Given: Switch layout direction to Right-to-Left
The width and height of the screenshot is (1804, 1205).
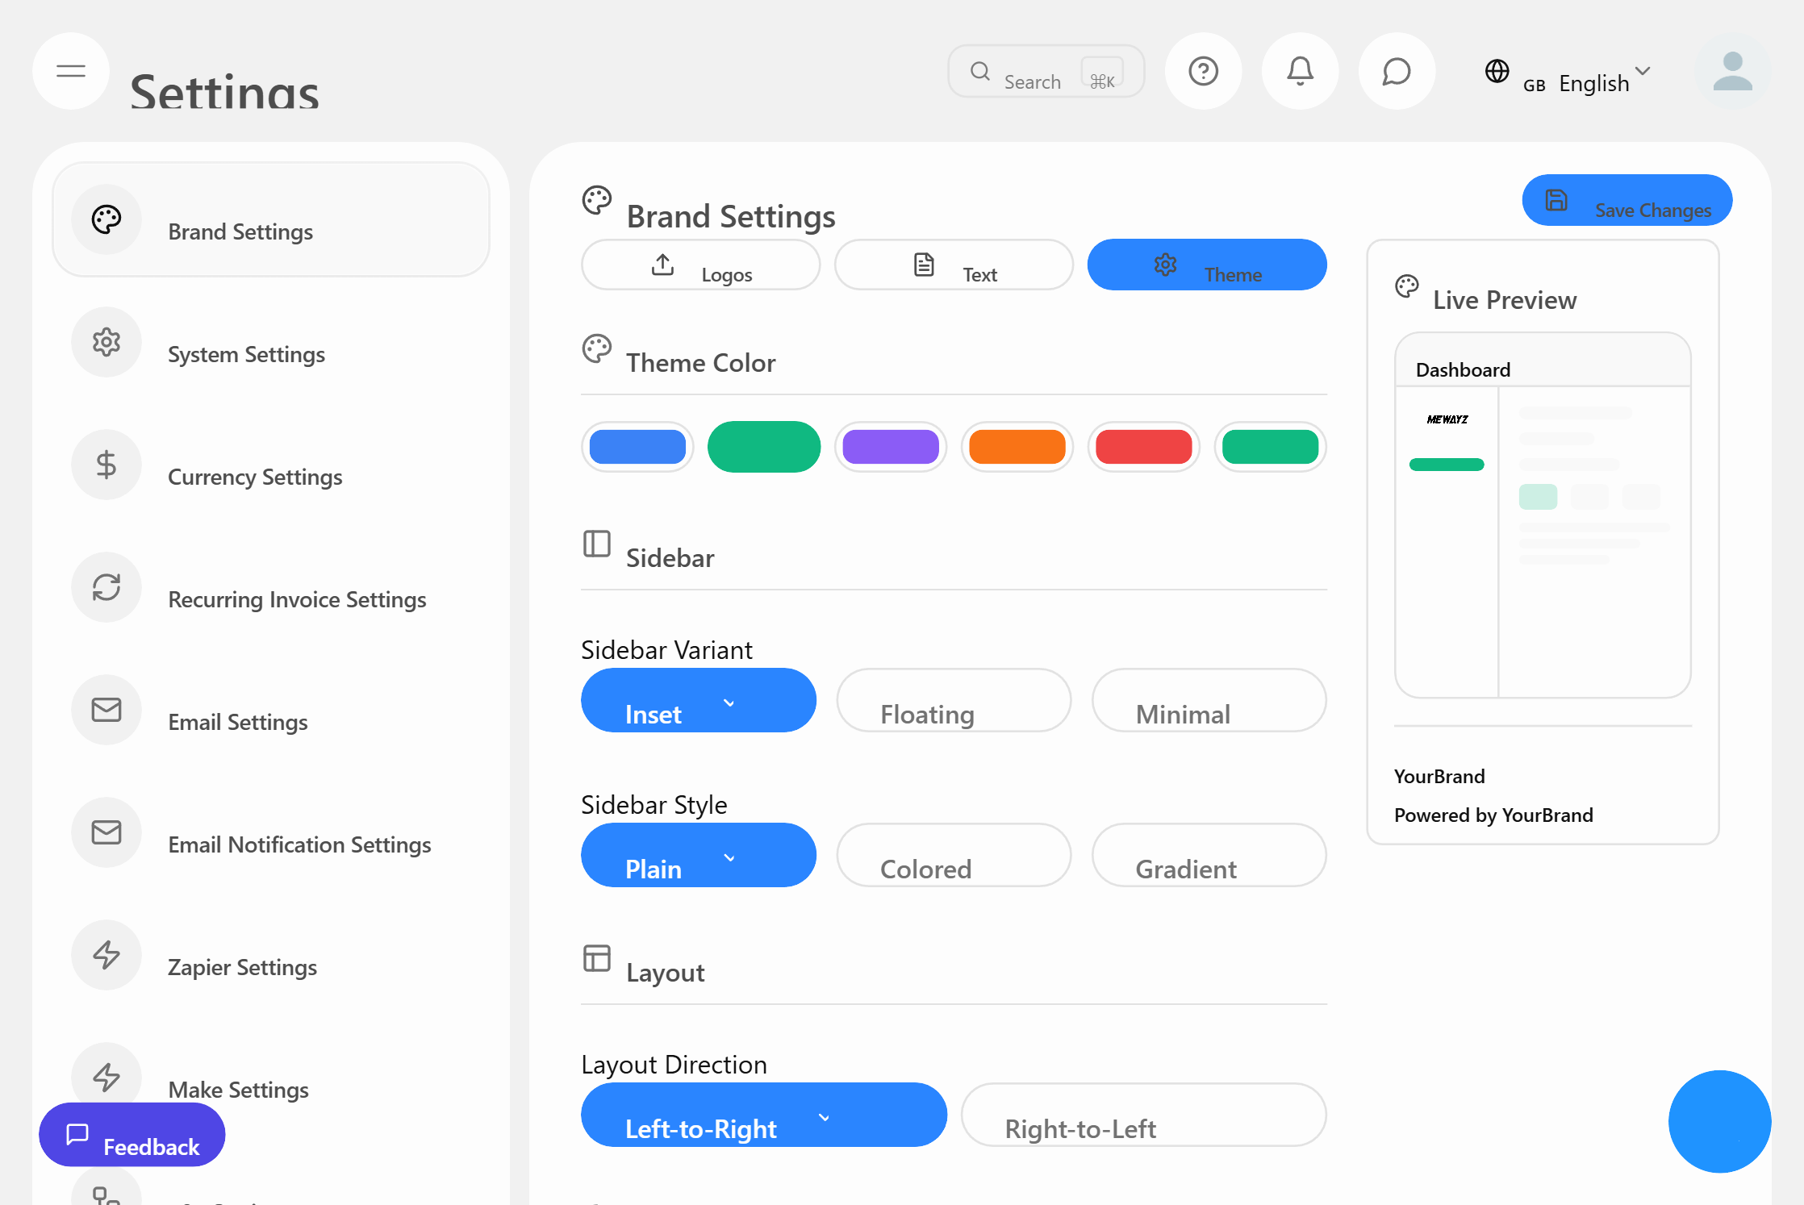Looking at the screenshot, I should pyautogui.click(x=1143, y=1115).
